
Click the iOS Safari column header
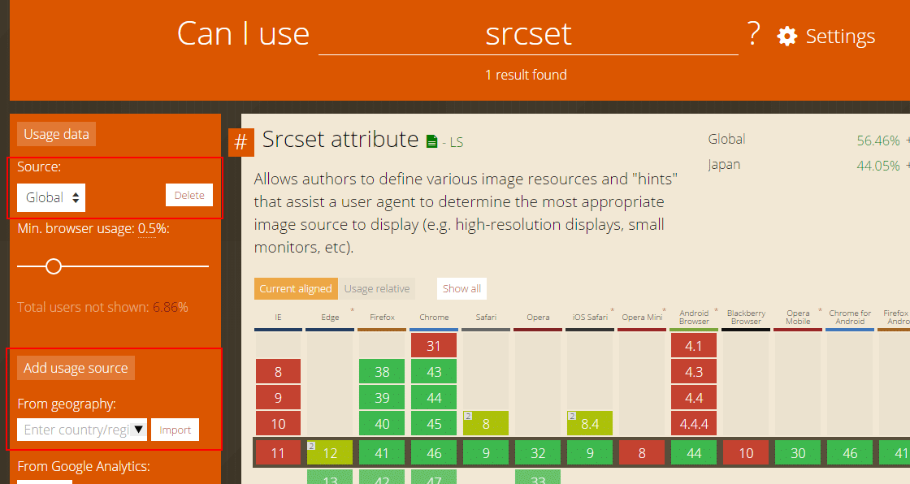click(x=590, y=318)
